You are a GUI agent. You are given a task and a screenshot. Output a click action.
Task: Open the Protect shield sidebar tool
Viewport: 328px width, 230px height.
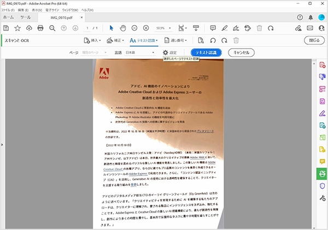(x=323, y=186)
